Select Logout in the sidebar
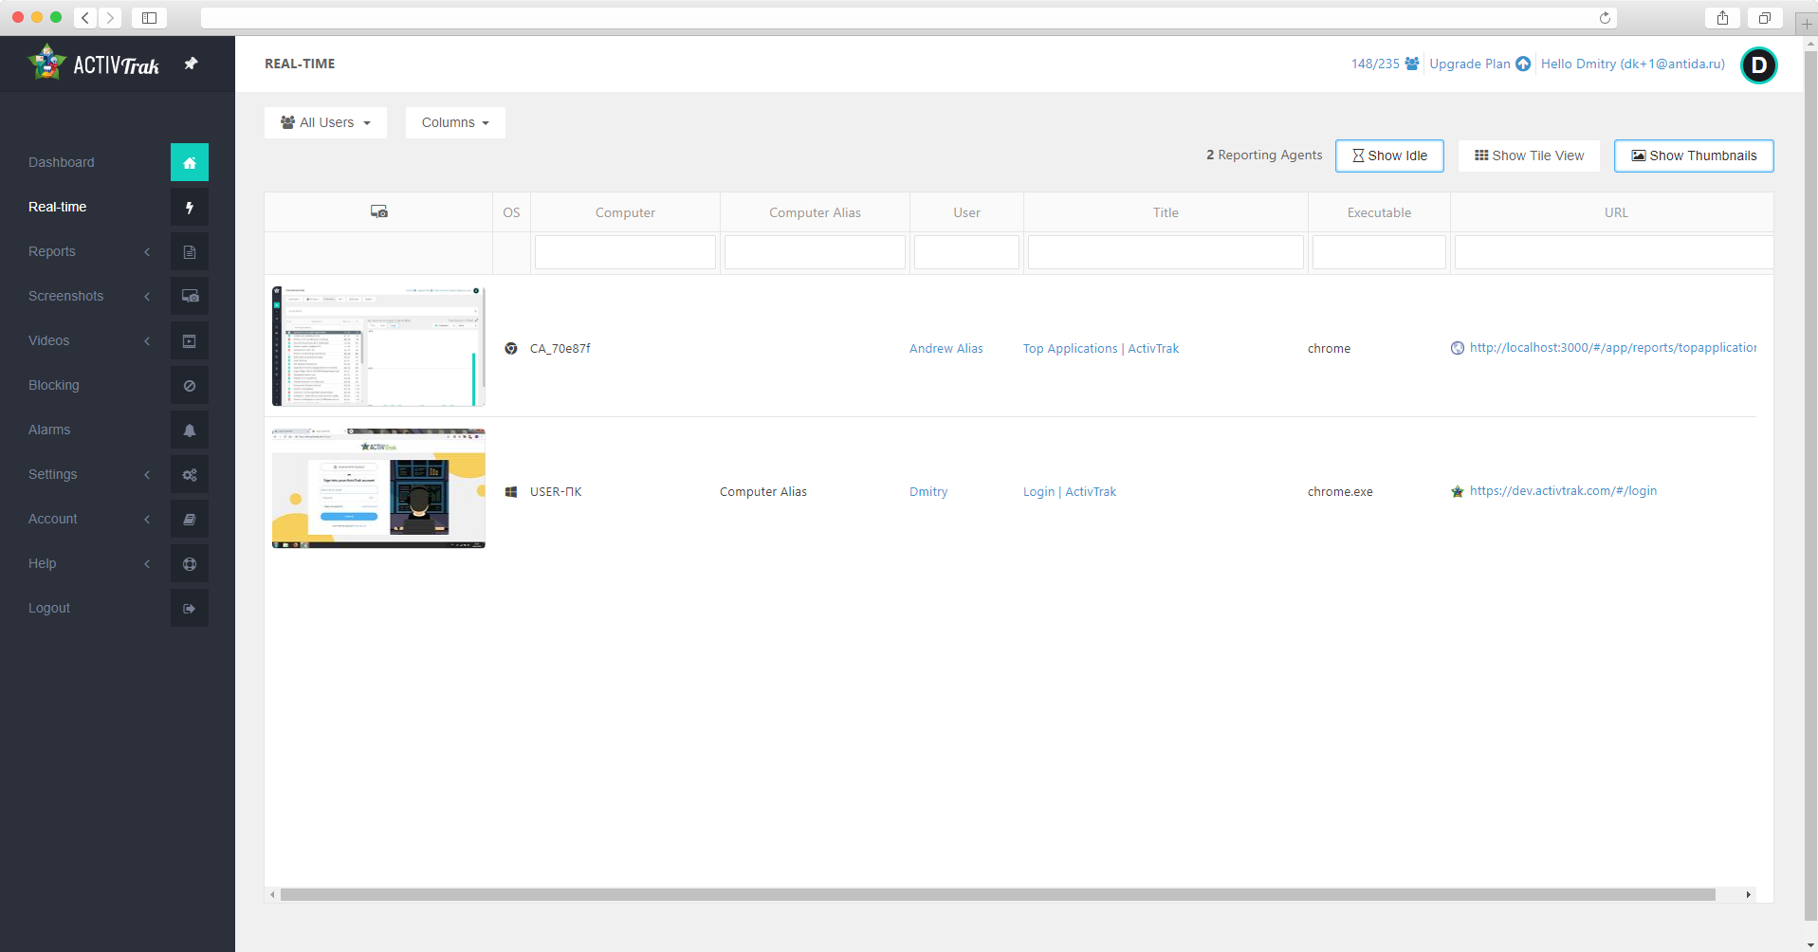 (x=49, y=608)
